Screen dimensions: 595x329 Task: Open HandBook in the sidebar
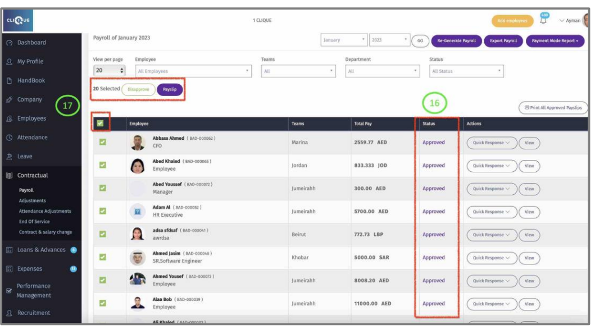click(31, 81)
